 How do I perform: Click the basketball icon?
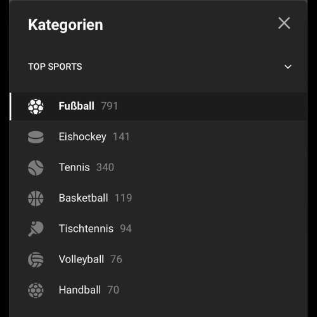pos(36,198)
